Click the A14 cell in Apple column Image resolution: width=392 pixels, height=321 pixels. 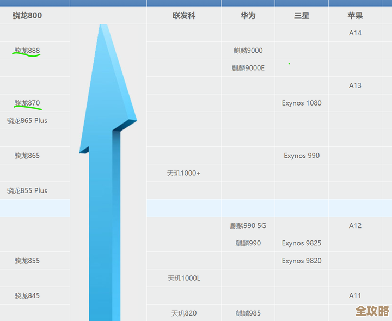(355, 33)
